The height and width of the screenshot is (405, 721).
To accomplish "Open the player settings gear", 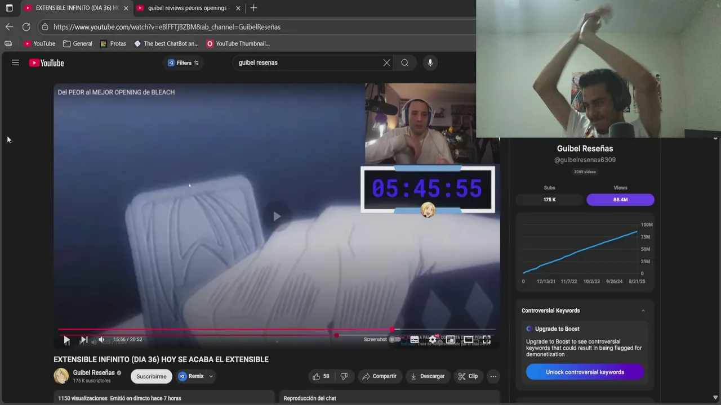I will (433, 340).
